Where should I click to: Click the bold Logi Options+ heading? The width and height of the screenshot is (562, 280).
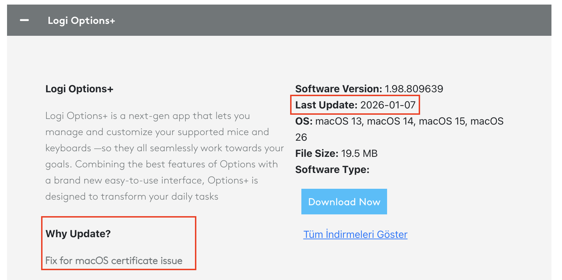(x=79, y=89)
